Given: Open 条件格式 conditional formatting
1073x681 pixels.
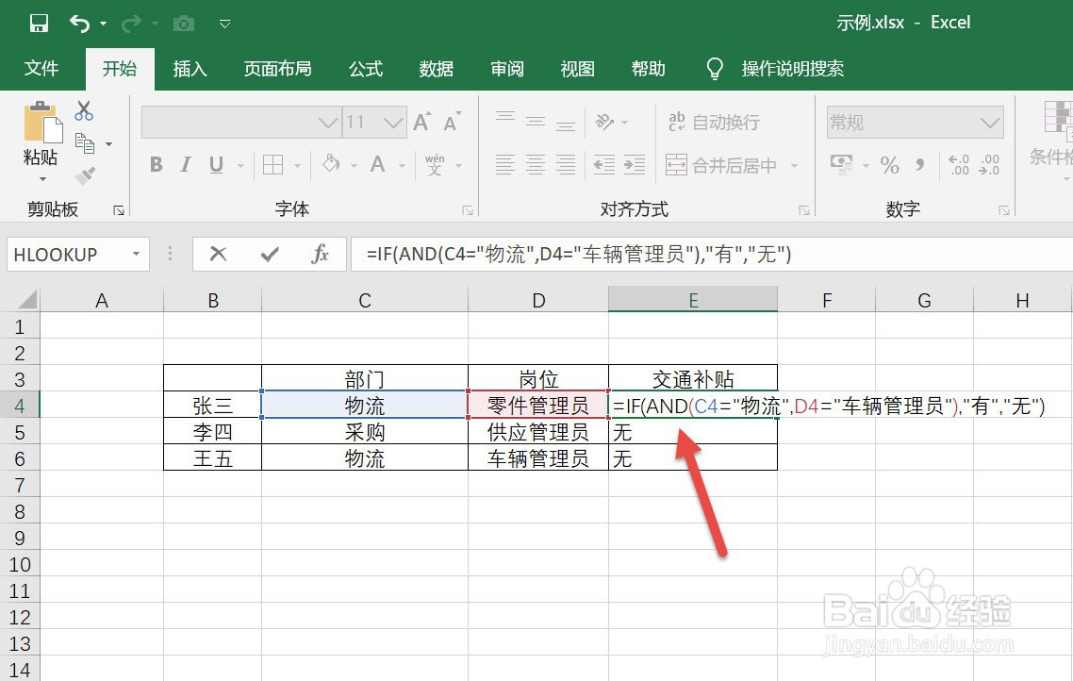Looking at the screenshot, I should point(1056,137).
